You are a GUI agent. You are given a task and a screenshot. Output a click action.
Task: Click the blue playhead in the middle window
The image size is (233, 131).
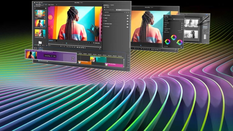click(141, 45)
